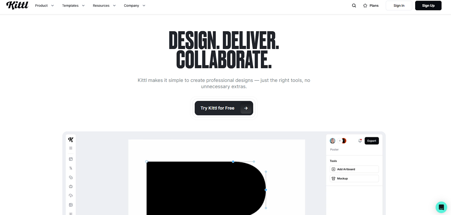Click the notification bell icon
This screenshot has width=451, height=215.
360,141
